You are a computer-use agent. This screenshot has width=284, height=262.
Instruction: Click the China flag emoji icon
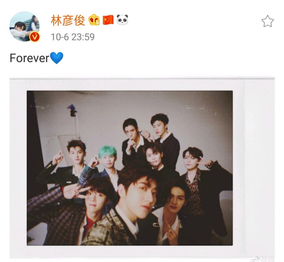[108, 20]
